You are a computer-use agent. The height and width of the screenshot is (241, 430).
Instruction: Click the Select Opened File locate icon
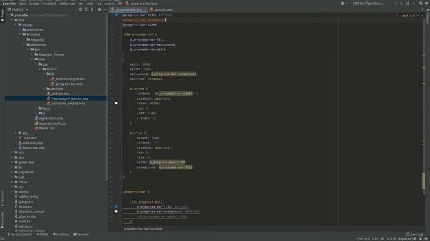point(80,9)
